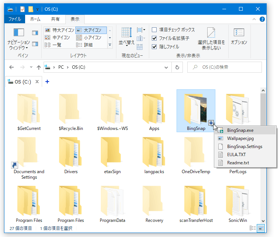Select 小アイコン layout
280x237 pixels.
89,38
